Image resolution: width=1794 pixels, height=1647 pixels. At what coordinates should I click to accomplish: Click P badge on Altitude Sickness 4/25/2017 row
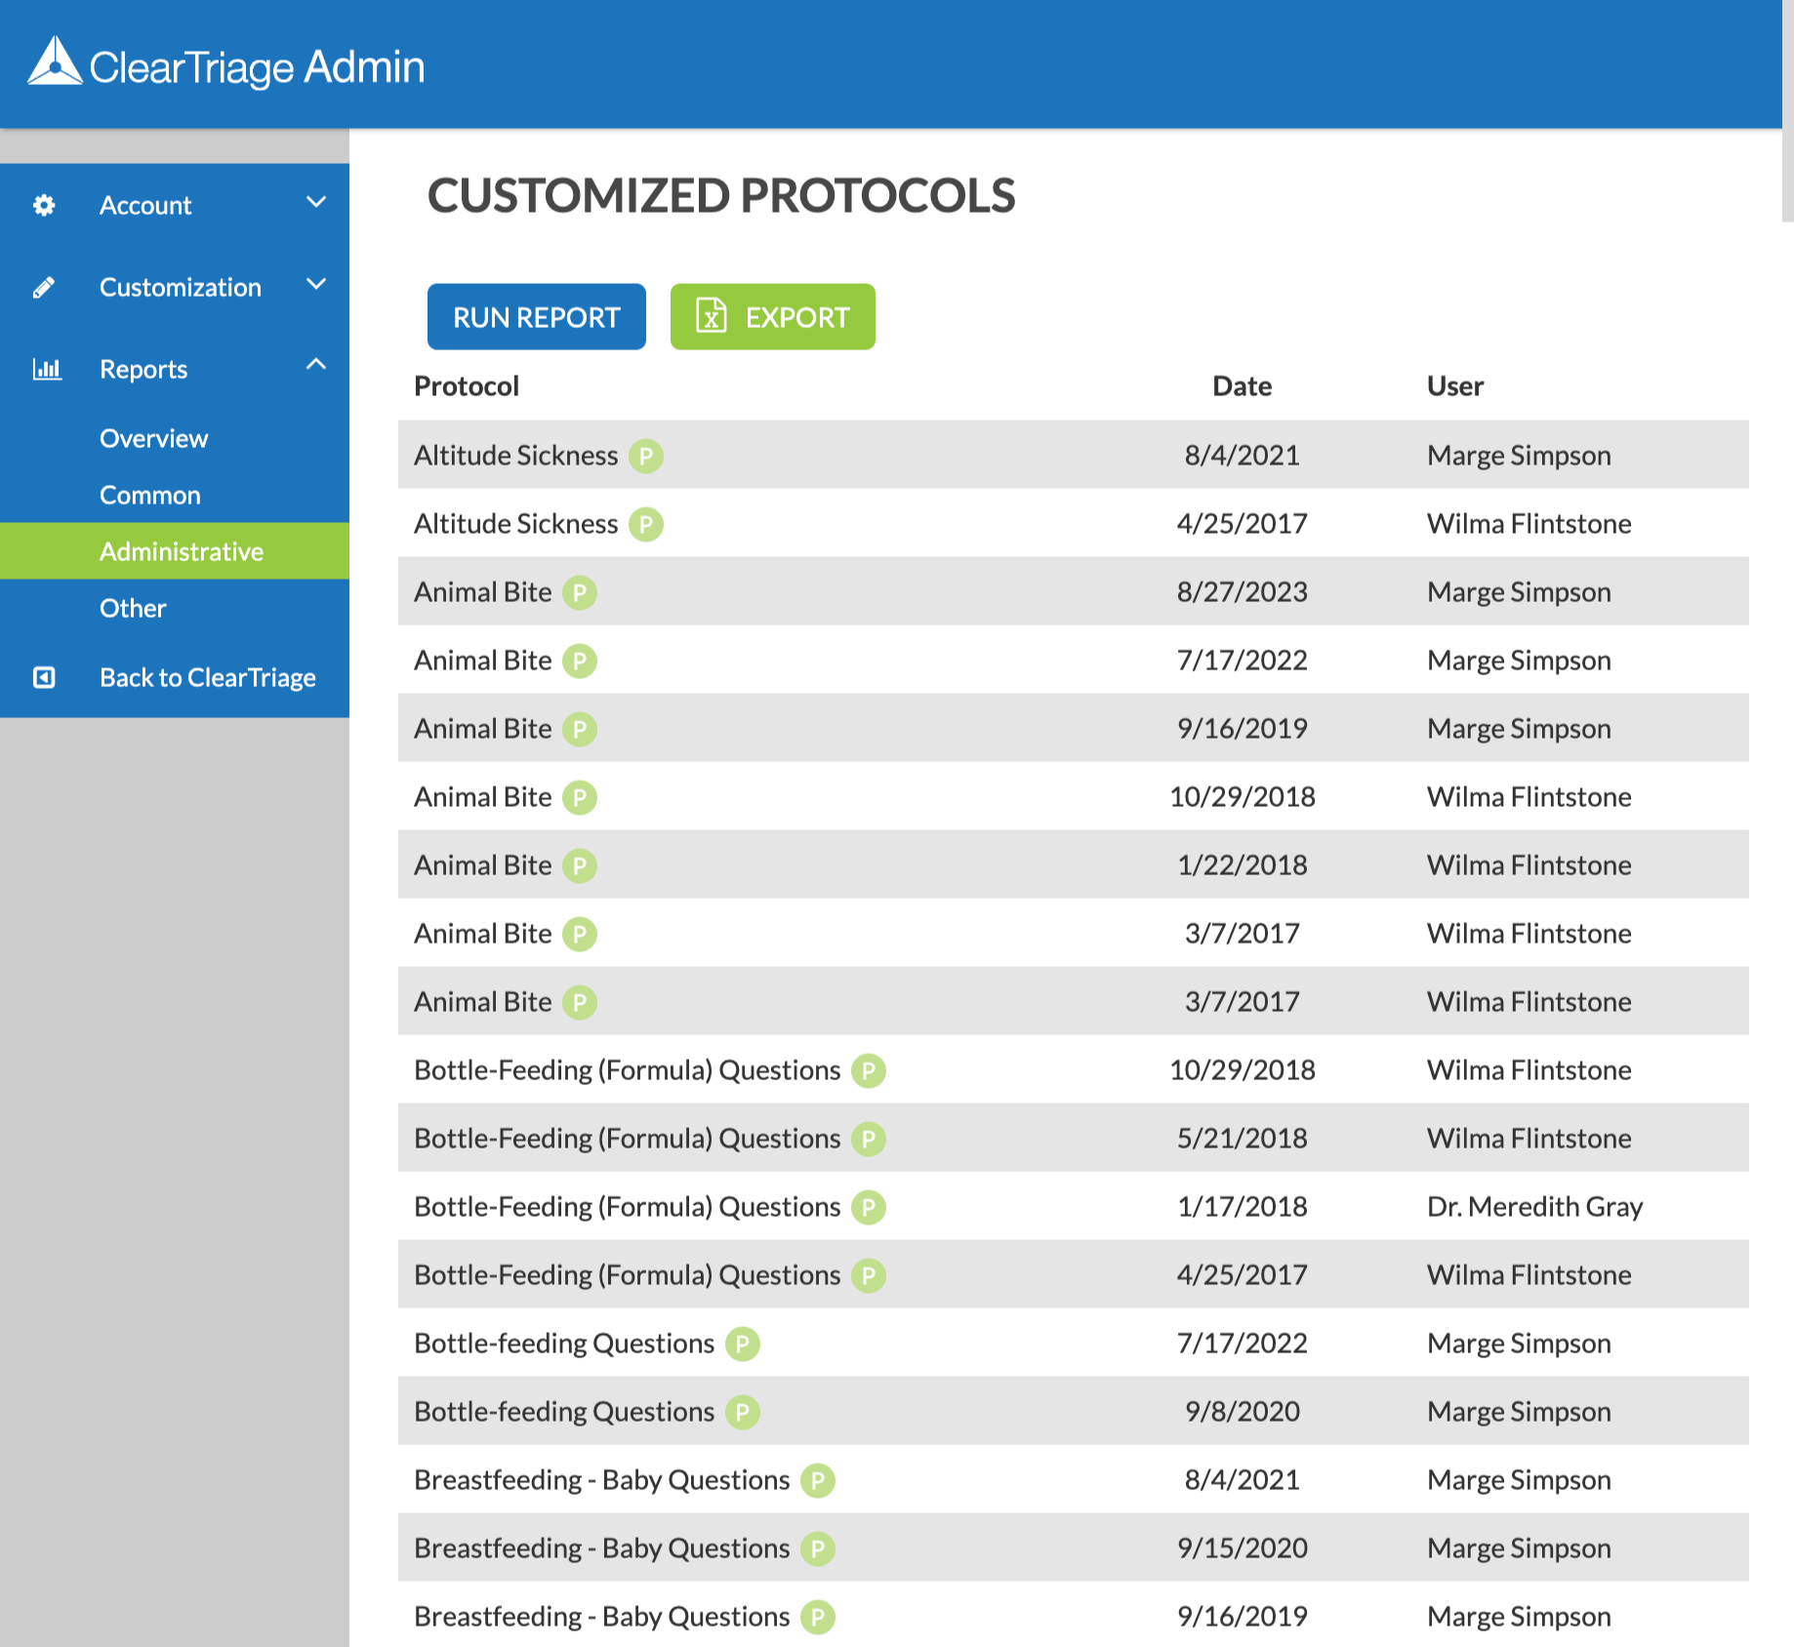pos(645,524)
